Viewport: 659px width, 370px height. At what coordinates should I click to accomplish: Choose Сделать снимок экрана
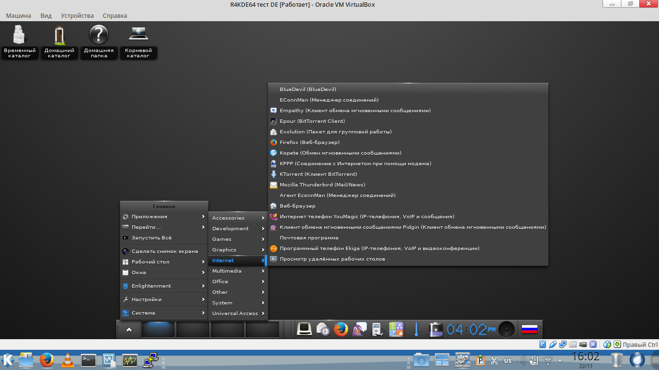[x=164, y=251]
